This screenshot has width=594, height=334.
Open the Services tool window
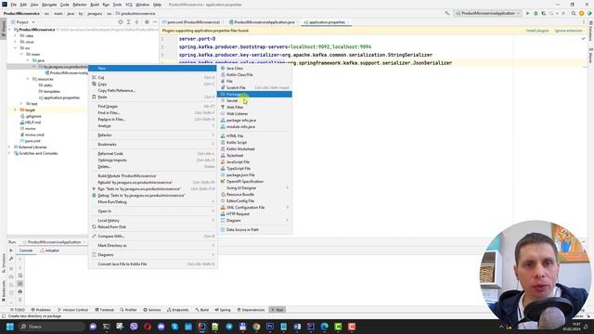(x=152, y=310)
